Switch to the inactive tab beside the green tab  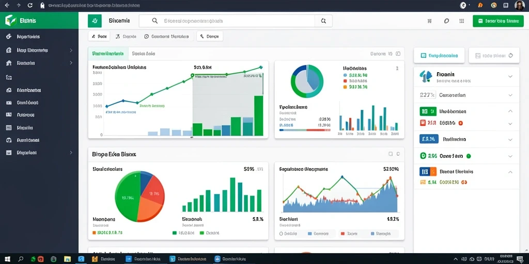144,54
